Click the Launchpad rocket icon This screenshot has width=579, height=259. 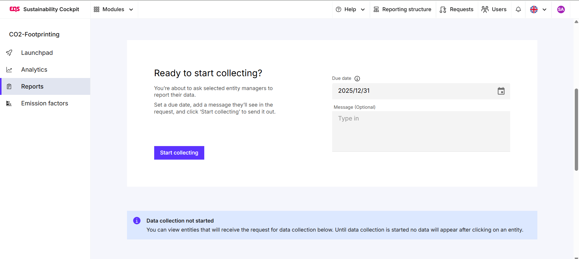point(9,53)
